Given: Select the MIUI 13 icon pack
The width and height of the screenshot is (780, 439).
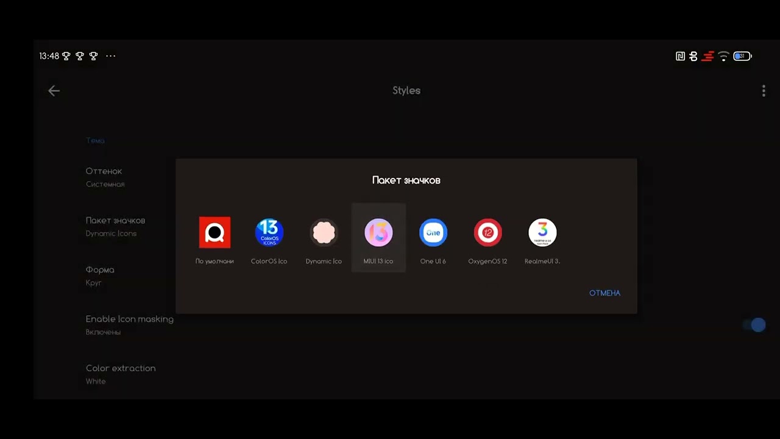Looking at the screenshot, I should 378,238.
